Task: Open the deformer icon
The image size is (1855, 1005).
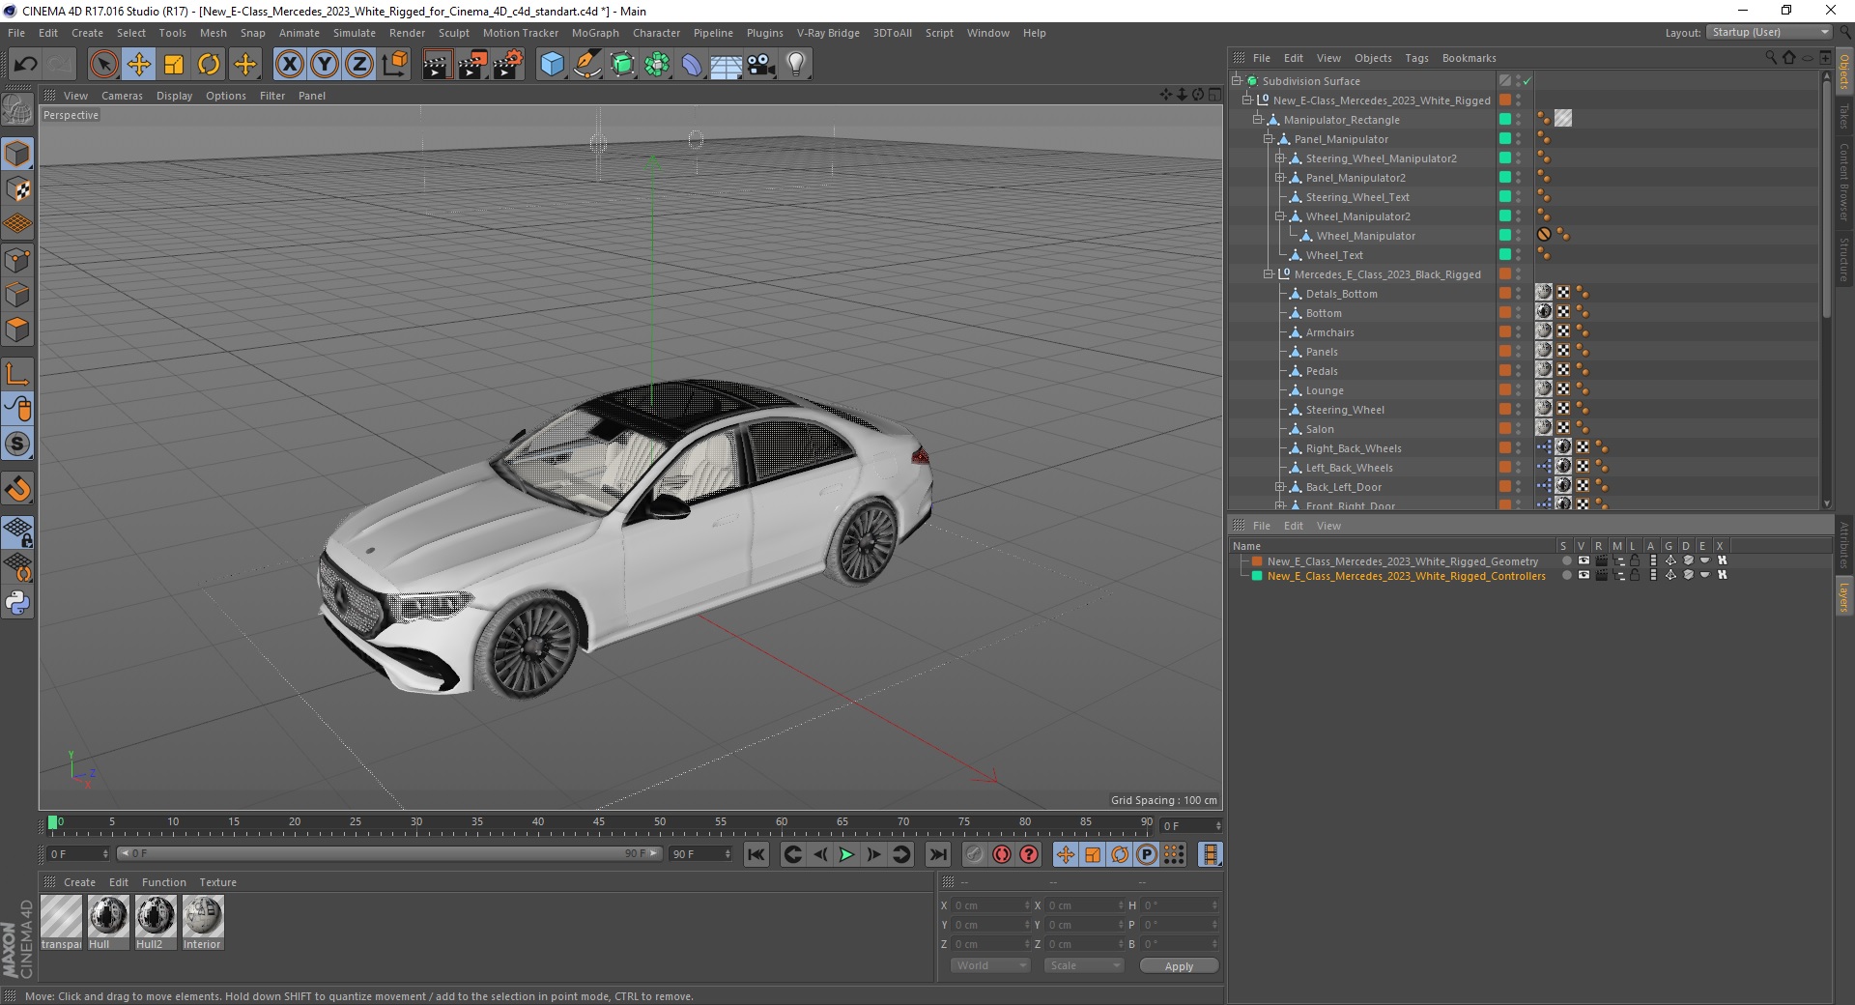Action: pyautogui.click(x=692, y=65)
